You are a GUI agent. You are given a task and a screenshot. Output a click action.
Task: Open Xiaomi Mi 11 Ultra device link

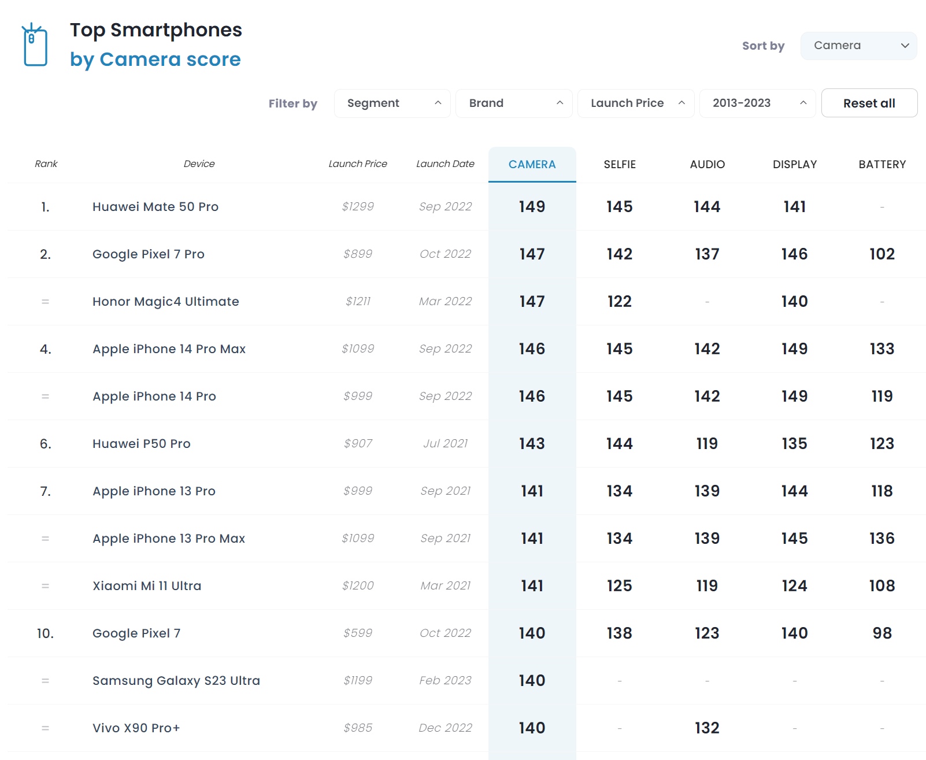click(147, 586)
